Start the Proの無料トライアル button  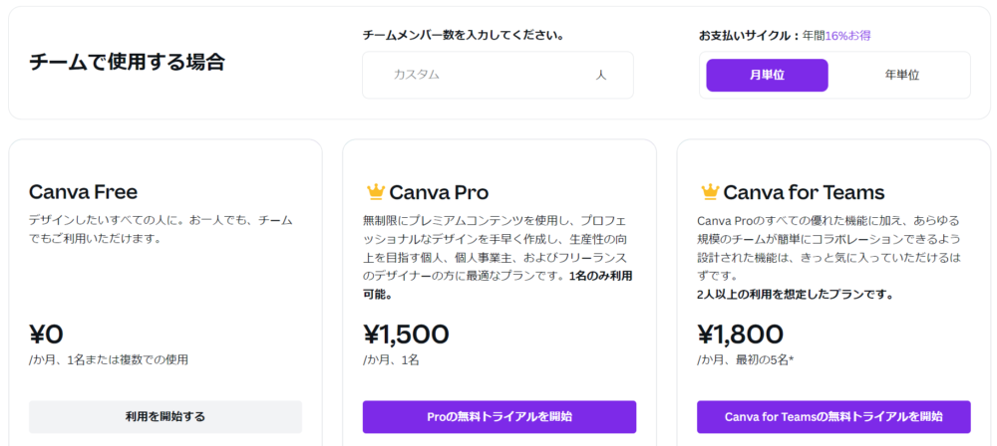pos(498,416)
